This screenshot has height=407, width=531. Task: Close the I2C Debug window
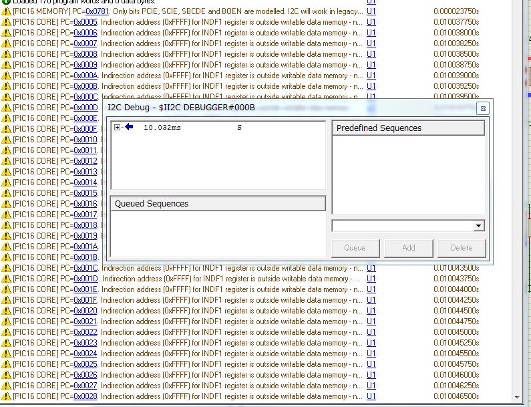coord(483,108)
